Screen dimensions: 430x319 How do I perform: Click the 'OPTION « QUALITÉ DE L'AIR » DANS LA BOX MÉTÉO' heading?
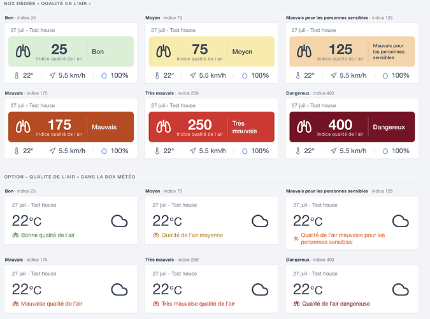coord(69,177)
